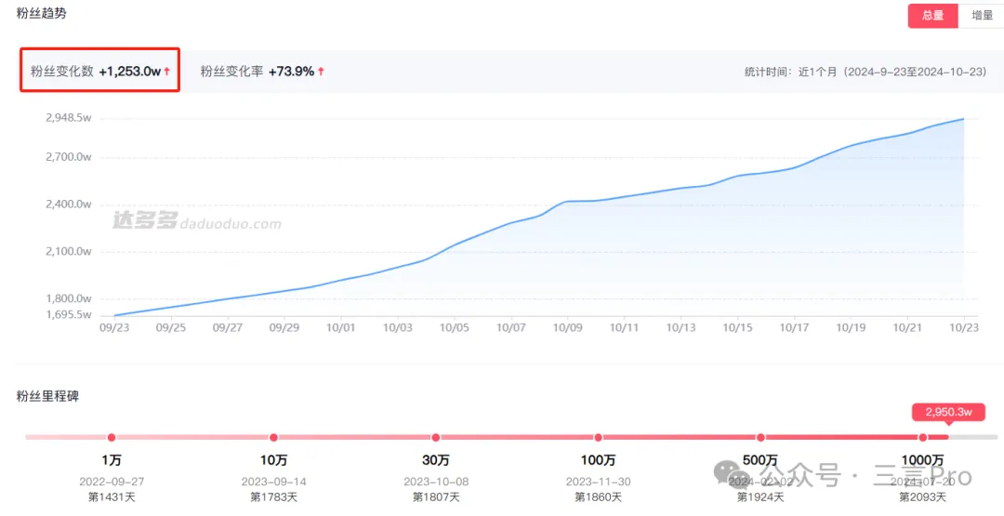Switch to the 增量 tab
This screenshot has width=1004, height=516.
point(982,15)
